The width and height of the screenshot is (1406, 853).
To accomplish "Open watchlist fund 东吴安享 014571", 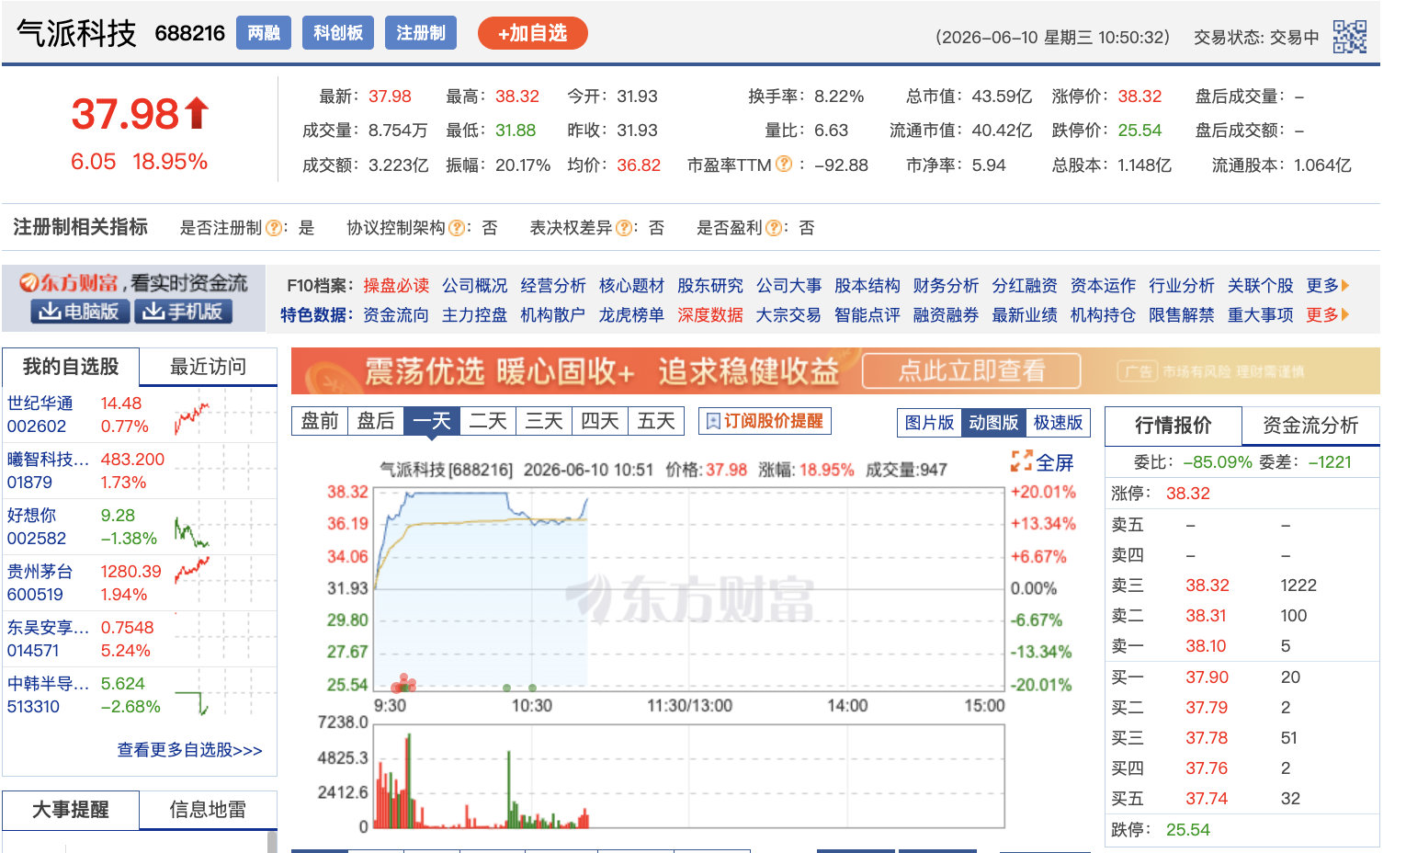I will click(140, 639).
